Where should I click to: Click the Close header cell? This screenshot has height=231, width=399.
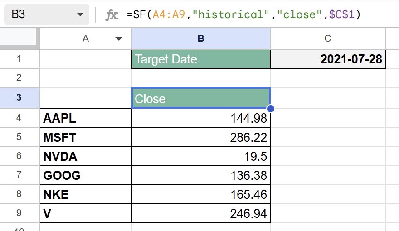201,98
